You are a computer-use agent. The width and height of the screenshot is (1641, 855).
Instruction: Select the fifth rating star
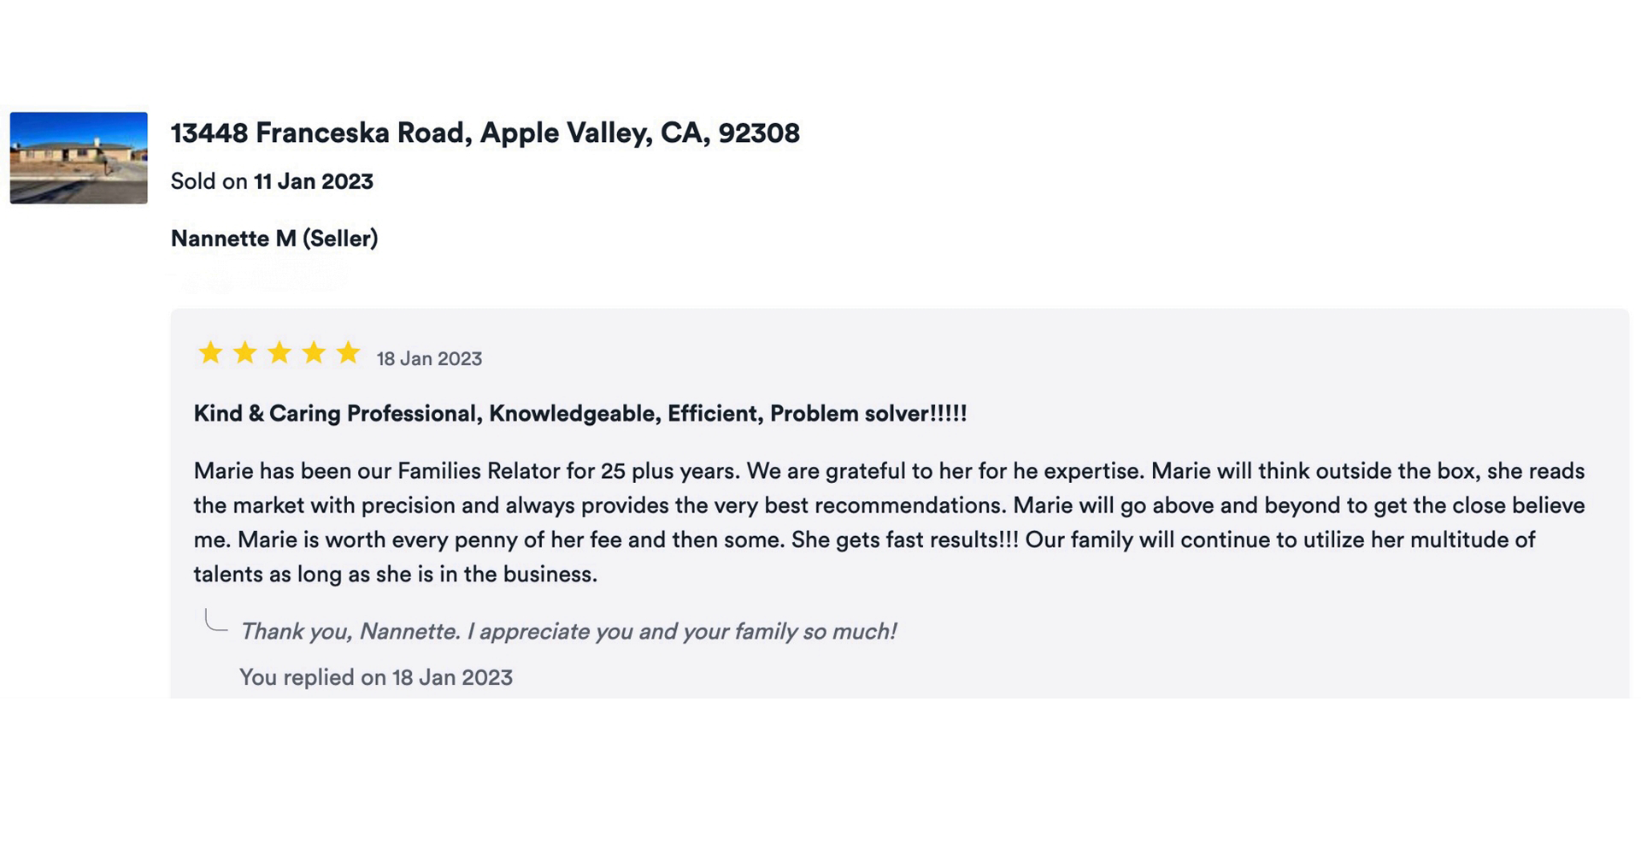(348, 353)
